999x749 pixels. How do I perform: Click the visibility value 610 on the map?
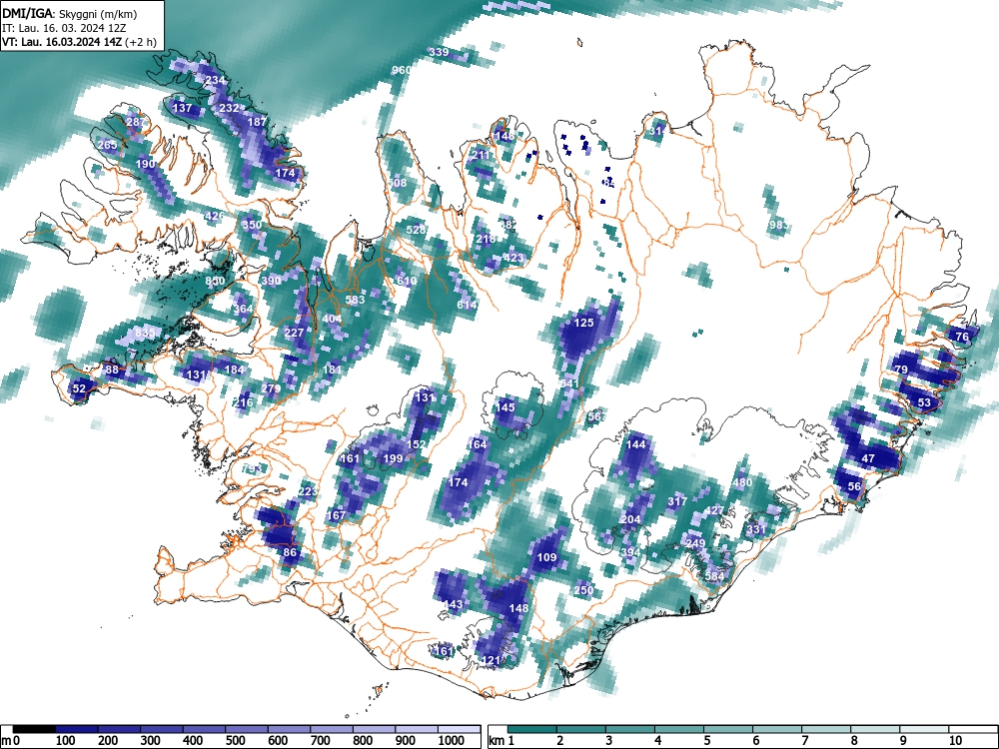407,281
